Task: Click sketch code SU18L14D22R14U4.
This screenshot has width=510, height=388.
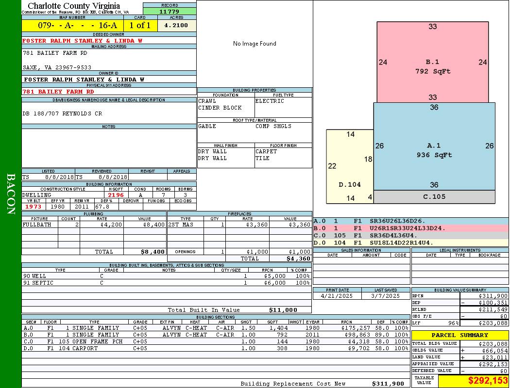Action: click(x=402, y=242)
